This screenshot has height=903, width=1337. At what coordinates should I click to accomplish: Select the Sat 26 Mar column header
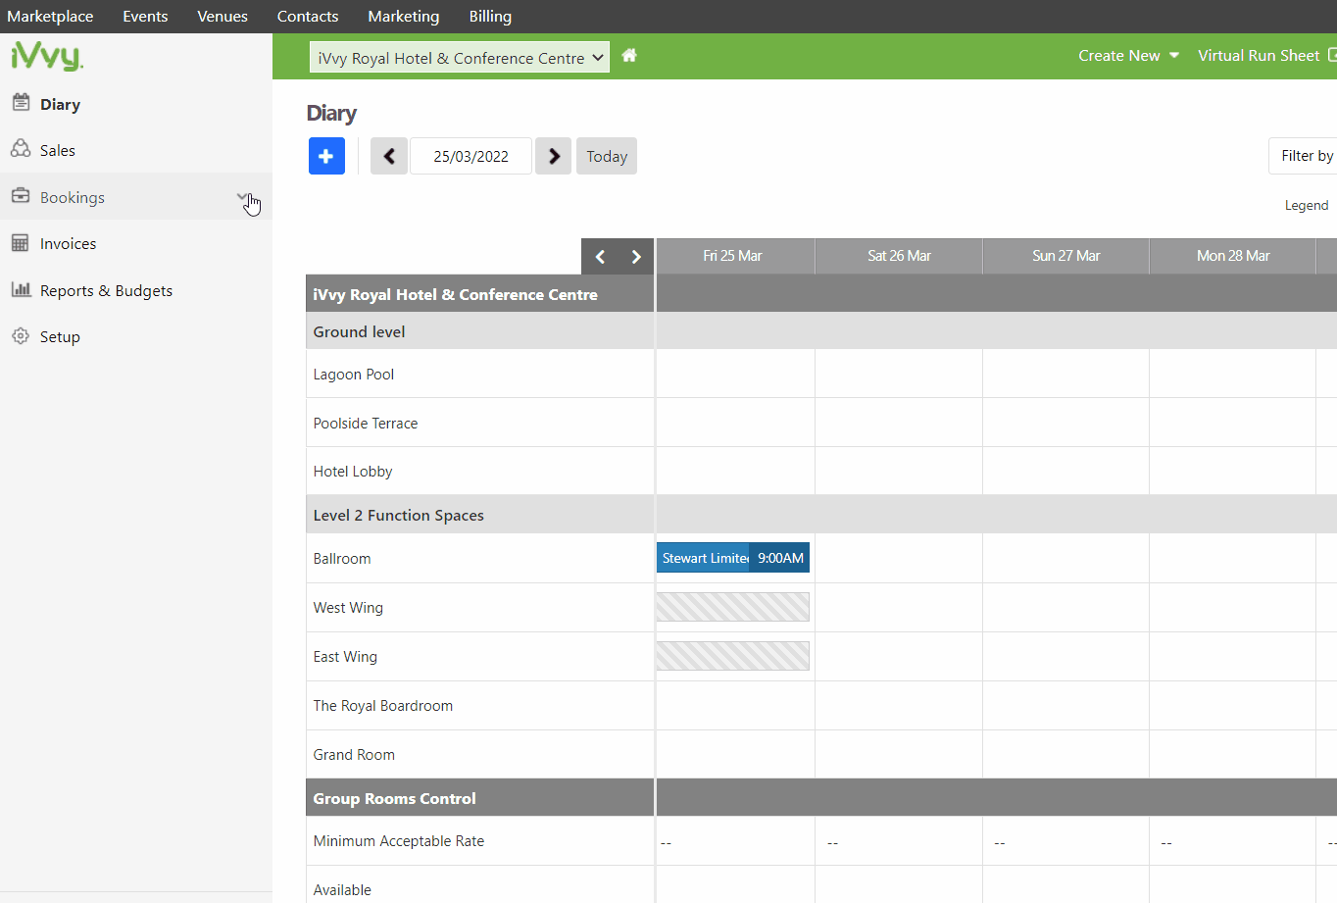[899, 256]
